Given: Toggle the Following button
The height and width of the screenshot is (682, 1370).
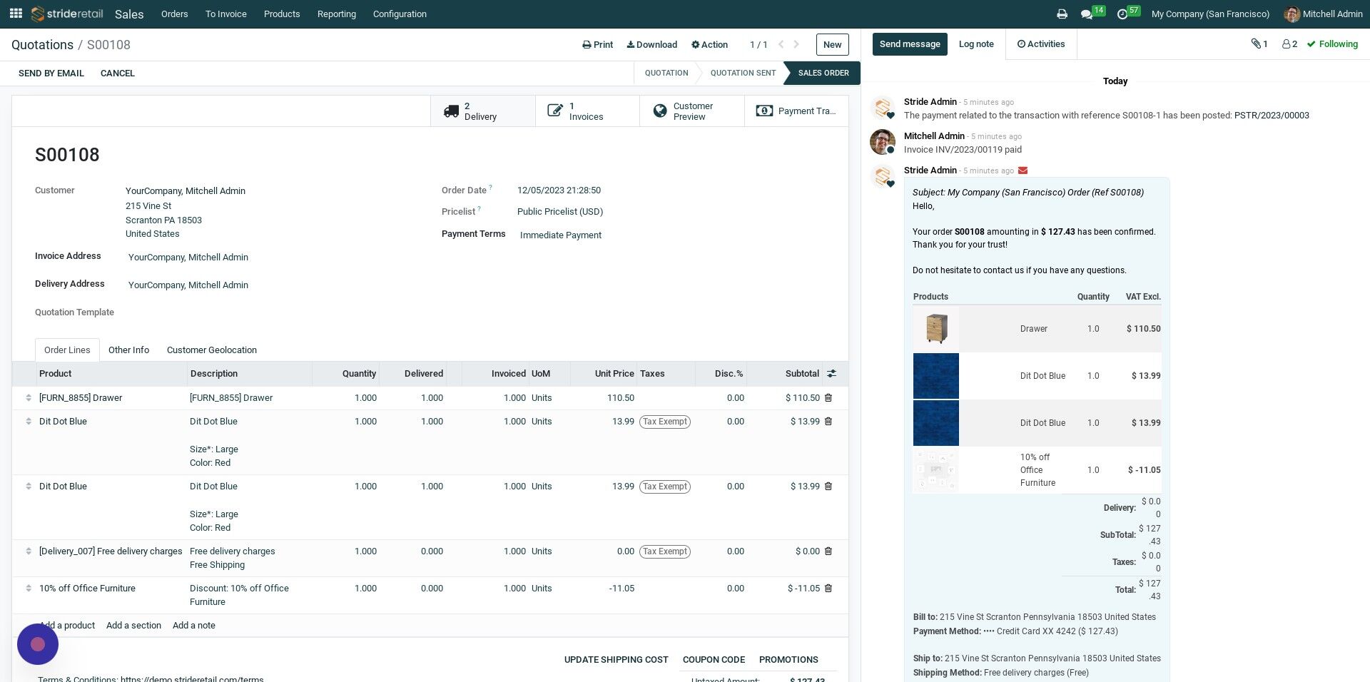Looking at the screenshot, I should click(1332, 44).
